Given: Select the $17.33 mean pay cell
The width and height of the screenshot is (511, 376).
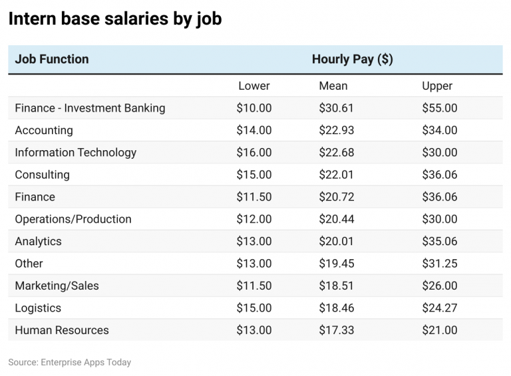Looking at the screenshot, I should point(337,330).
